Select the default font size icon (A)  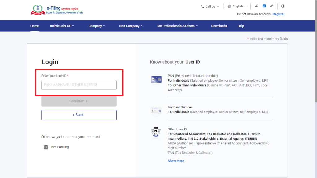point(264,6)
